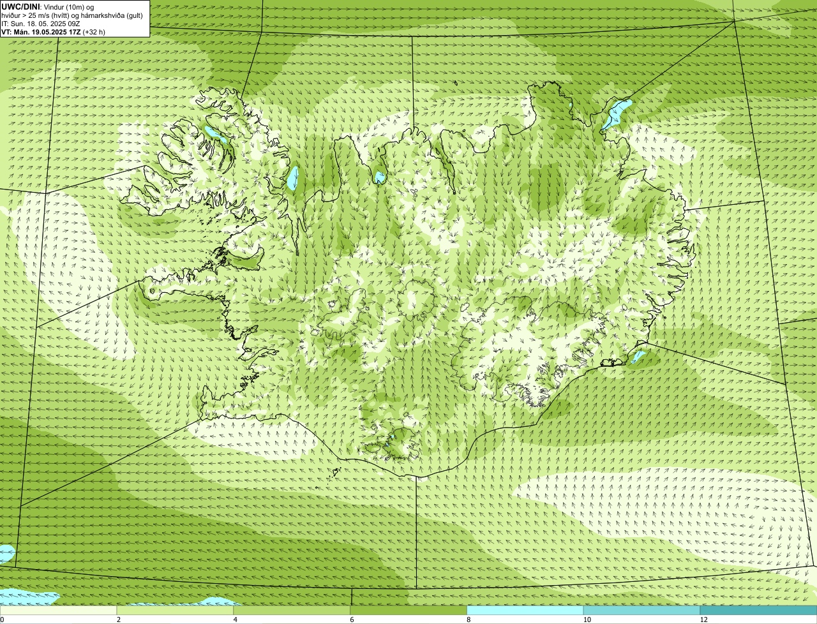Click the scale label '0'
The height and width of the screenshot is (624, 817).
(2, 620)
